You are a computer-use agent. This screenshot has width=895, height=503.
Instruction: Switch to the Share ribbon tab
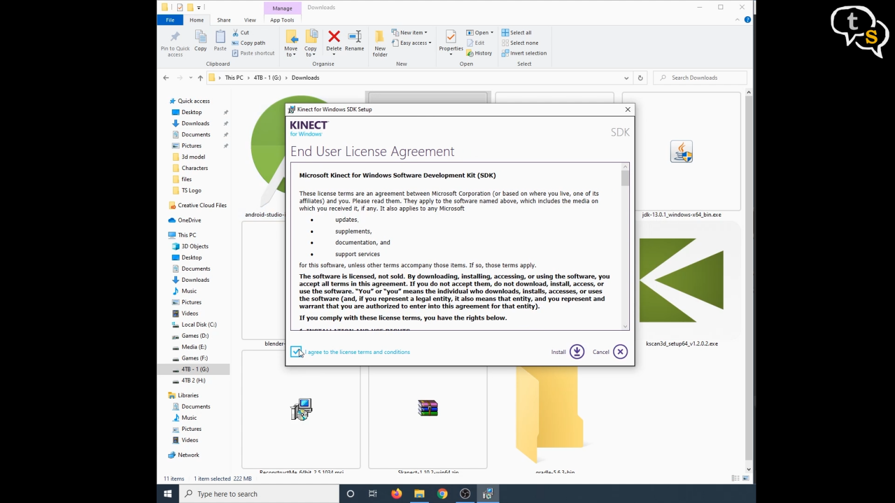[224, 20]
